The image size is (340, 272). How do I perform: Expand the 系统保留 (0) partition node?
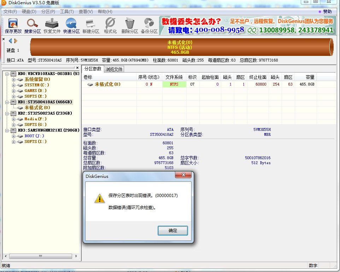(14, 80)
